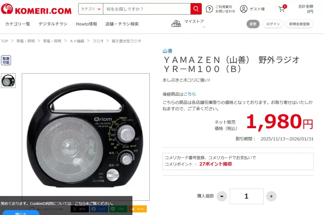
Task: Share product via Facebook button
Action: point(99,209)
